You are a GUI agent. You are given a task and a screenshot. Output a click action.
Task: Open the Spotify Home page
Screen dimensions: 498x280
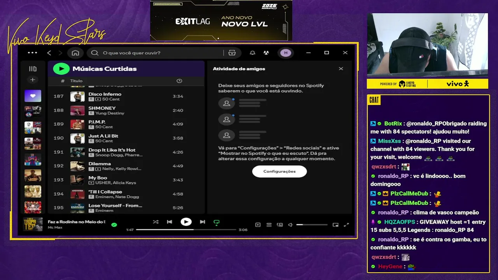pos(75,53)
